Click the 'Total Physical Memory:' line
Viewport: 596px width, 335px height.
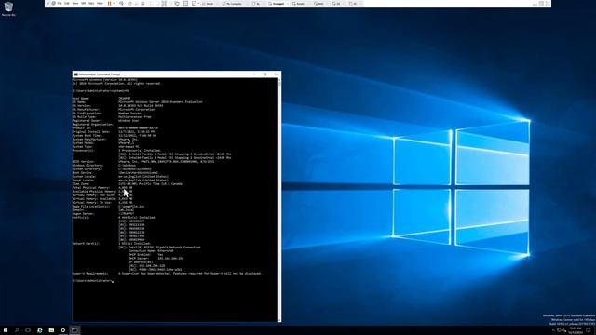102,188
